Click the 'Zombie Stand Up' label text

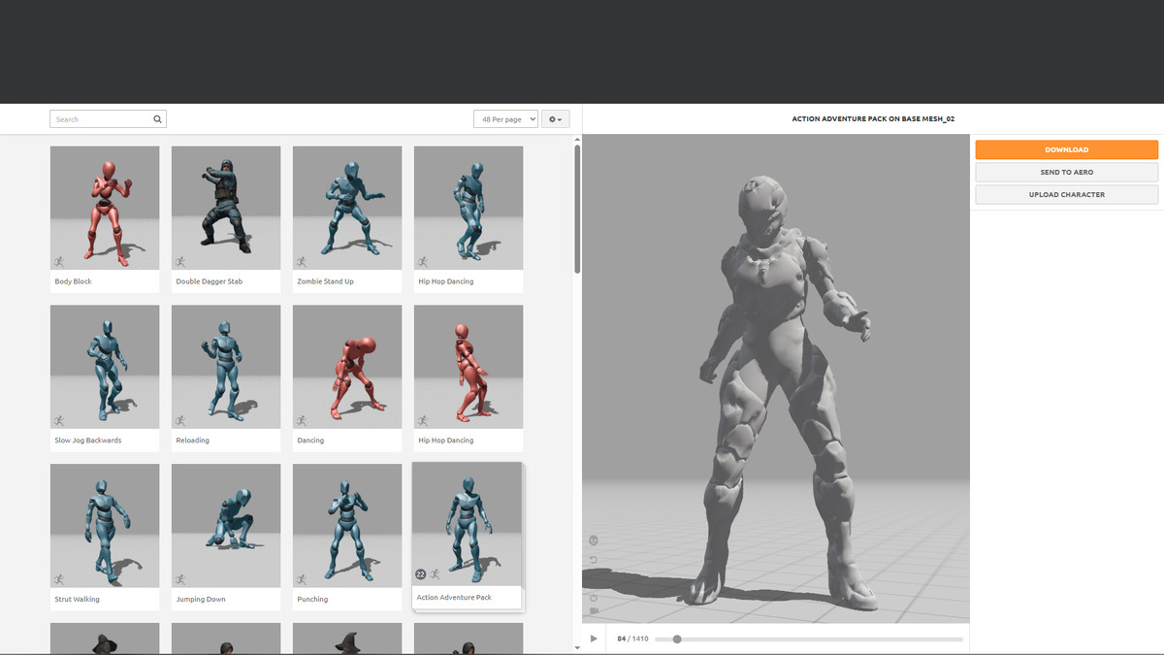point(326,281)
